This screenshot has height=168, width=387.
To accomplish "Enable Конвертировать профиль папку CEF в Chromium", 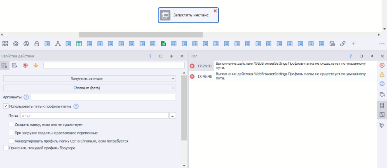I will click(x=12, y=141).
